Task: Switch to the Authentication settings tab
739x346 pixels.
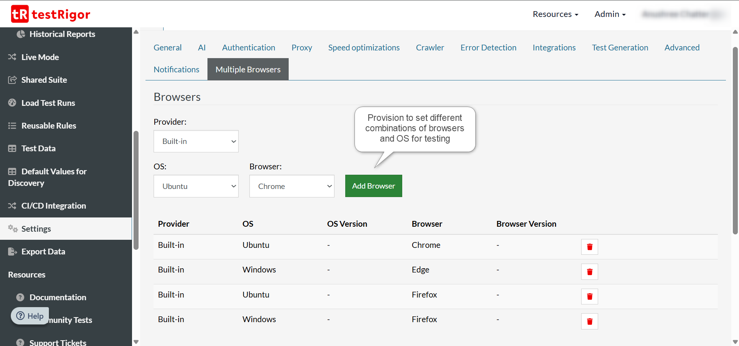Action: [x=249, y=48]
